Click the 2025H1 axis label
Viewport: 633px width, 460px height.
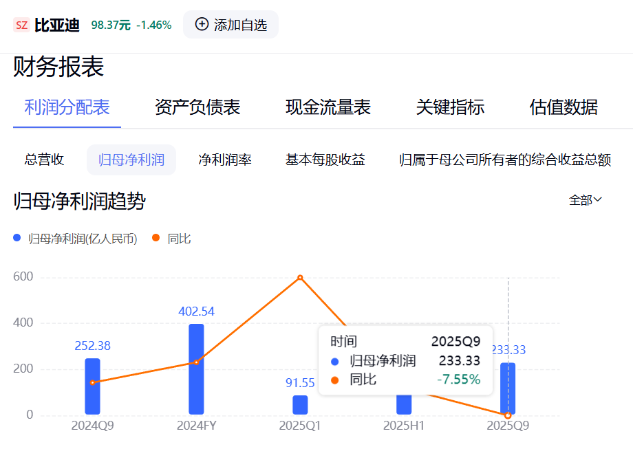click(x=404, y=426)
